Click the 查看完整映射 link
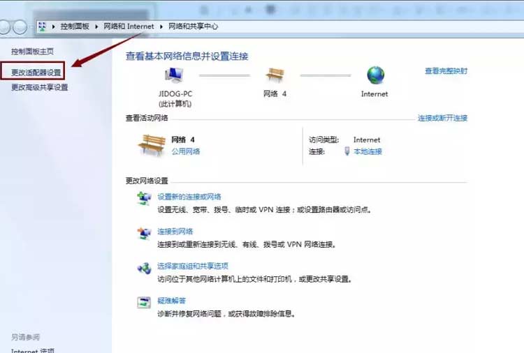 [446, 70]
